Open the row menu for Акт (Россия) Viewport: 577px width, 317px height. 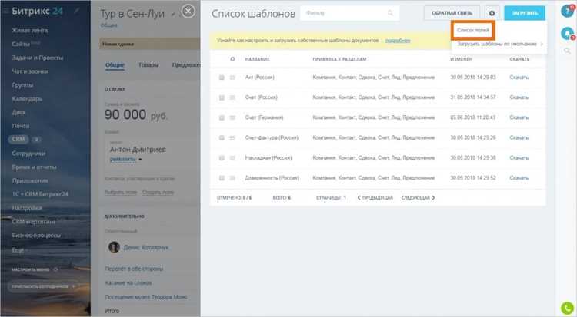tap(232, 78)
